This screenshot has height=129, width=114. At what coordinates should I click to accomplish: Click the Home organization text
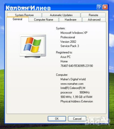click(x=64, y=61)
